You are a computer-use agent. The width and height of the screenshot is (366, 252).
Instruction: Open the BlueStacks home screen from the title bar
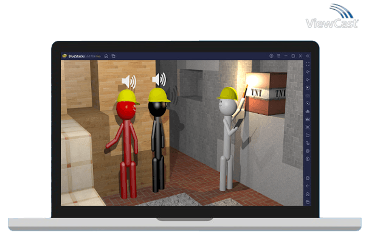pos(106,56)
